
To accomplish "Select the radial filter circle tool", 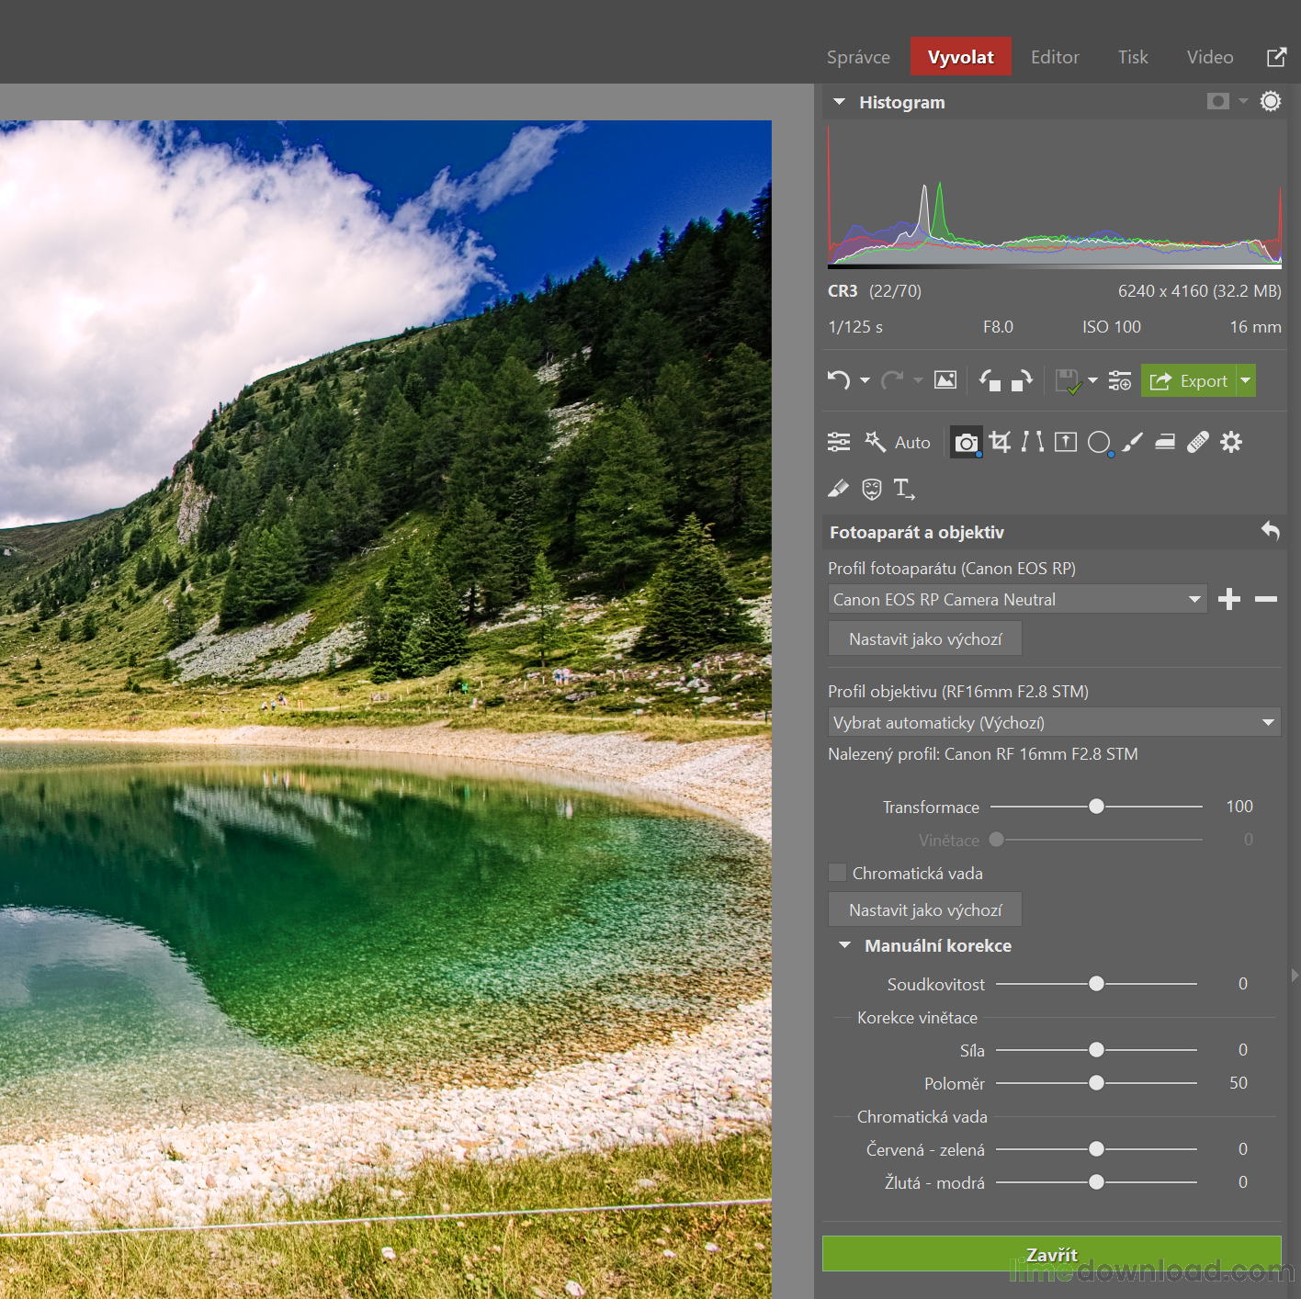I will click(1099, 443).
